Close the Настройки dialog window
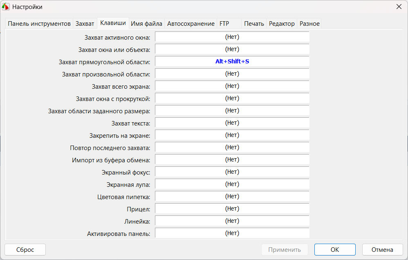This screenshot has width=408, height=260. pyautogui.click(x=399, y=7)
